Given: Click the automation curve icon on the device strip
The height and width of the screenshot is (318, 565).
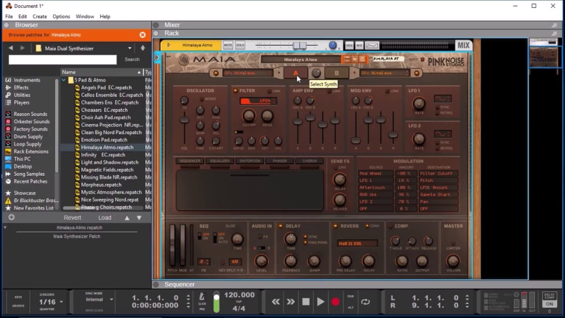Looking at the screenshot, I should pyautogui.click(x=372, y=45).
